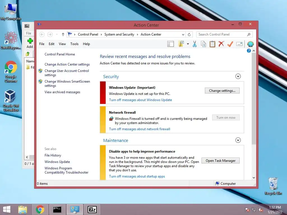Select Oracle VM VirtualBox desktop icon
Viewport: 287px width, 215px height.
pyautogui.click(x=11, y=101)
